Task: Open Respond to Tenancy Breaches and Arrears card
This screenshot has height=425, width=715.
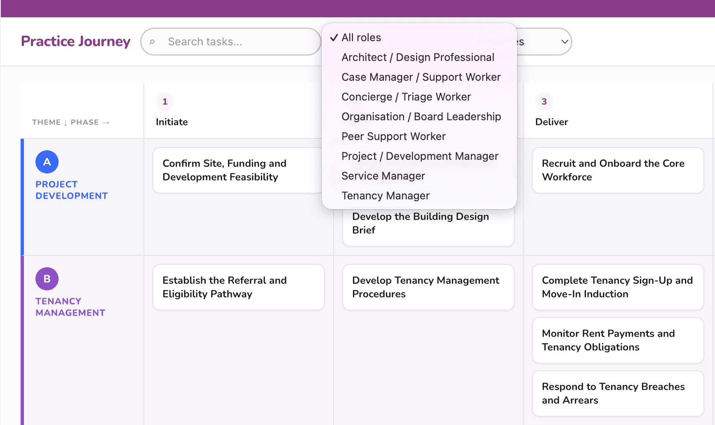Action: (x=618, y=393)
